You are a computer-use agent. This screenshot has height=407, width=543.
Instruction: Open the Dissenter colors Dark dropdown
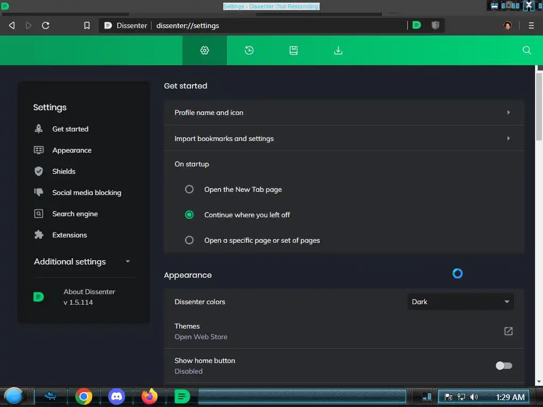pyautogui.click(x=461, y=302)
